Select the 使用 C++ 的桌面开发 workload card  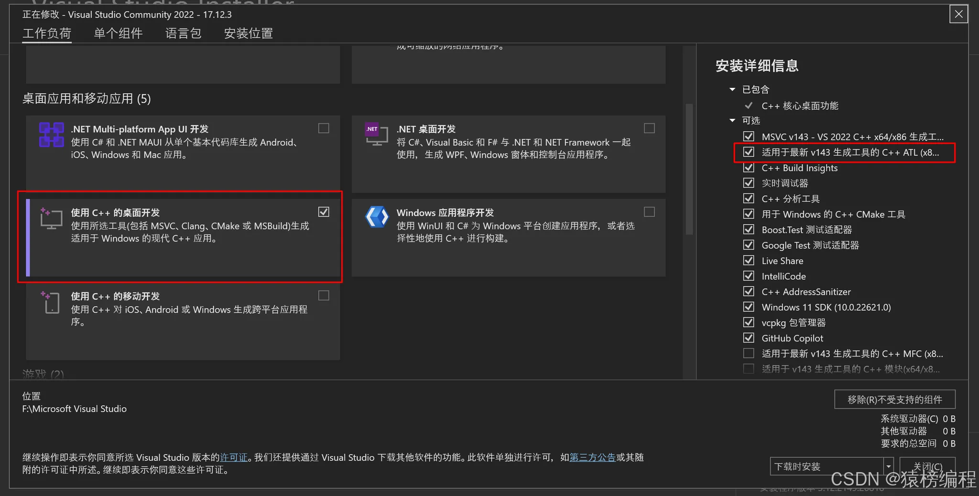coord(183,238)
